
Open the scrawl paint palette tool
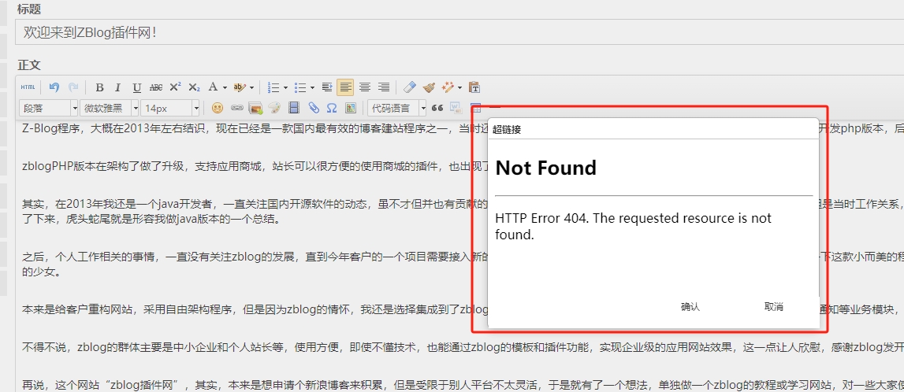coord(274,108)
